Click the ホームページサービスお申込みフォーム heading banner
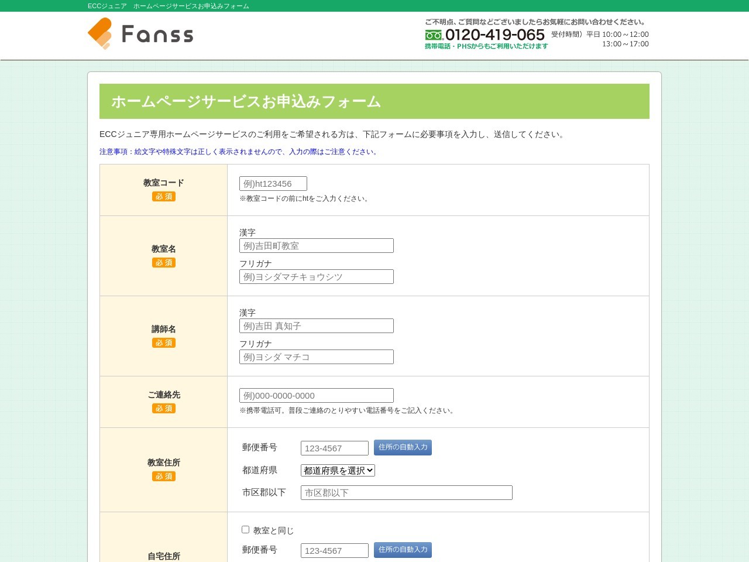 pos(374,101)
